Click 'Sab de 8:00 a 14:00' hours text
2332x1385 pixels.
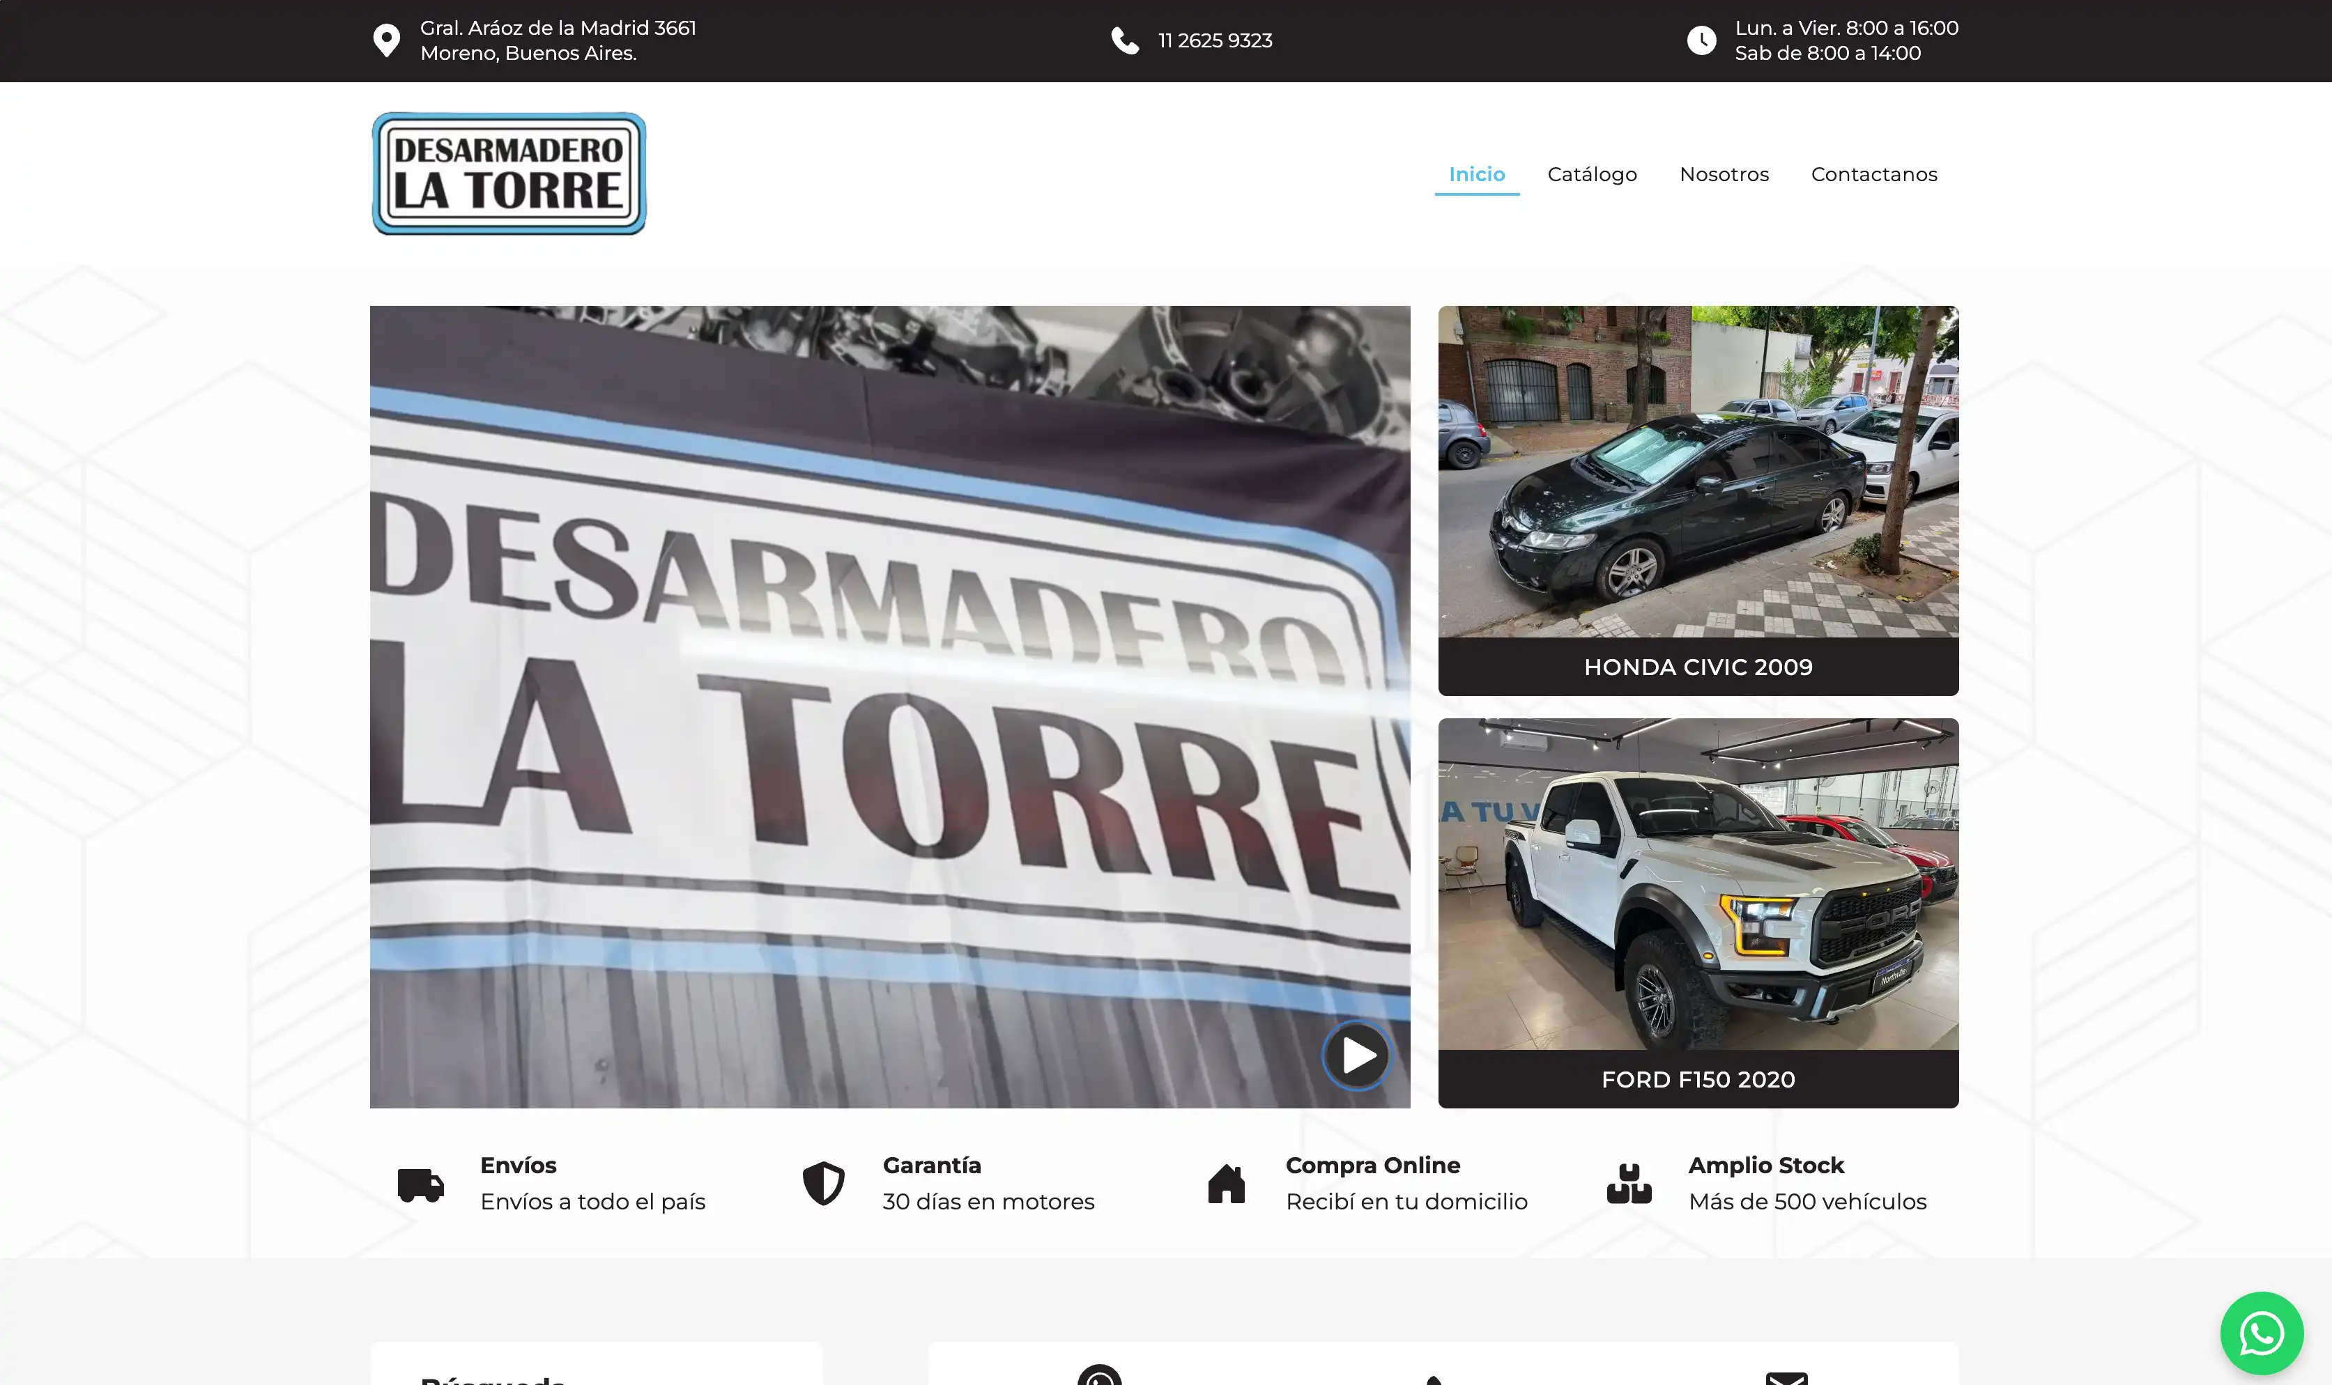tap(1828, 53)
